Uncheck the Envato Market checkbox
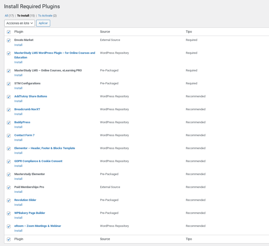The image size is (269, 246). (x=9, y=40)
